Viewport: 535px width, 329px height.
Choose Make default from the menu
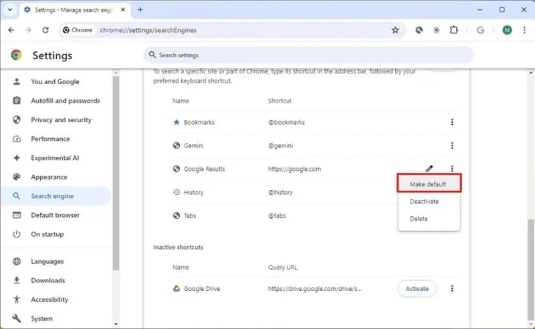[429, 184]
